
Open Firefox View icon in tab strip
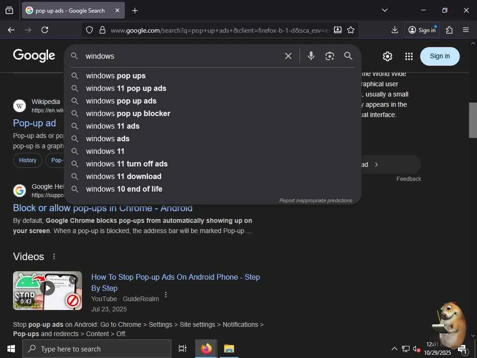click(9, 10)
